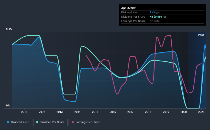Viewport: 210px width, 130px height.
Task: Click the teal Dividend Per Share legend dot
Action: pyautogui.click(x=37, y=122)
